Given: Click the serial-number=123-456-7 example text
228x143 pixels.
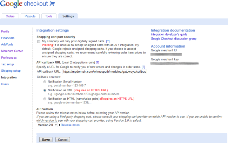Looking at the screenshot, I should tap(70, 85).
